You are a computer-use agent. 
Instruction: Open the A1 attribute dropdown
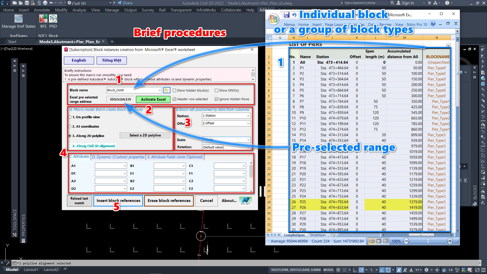tap(125, 166)
